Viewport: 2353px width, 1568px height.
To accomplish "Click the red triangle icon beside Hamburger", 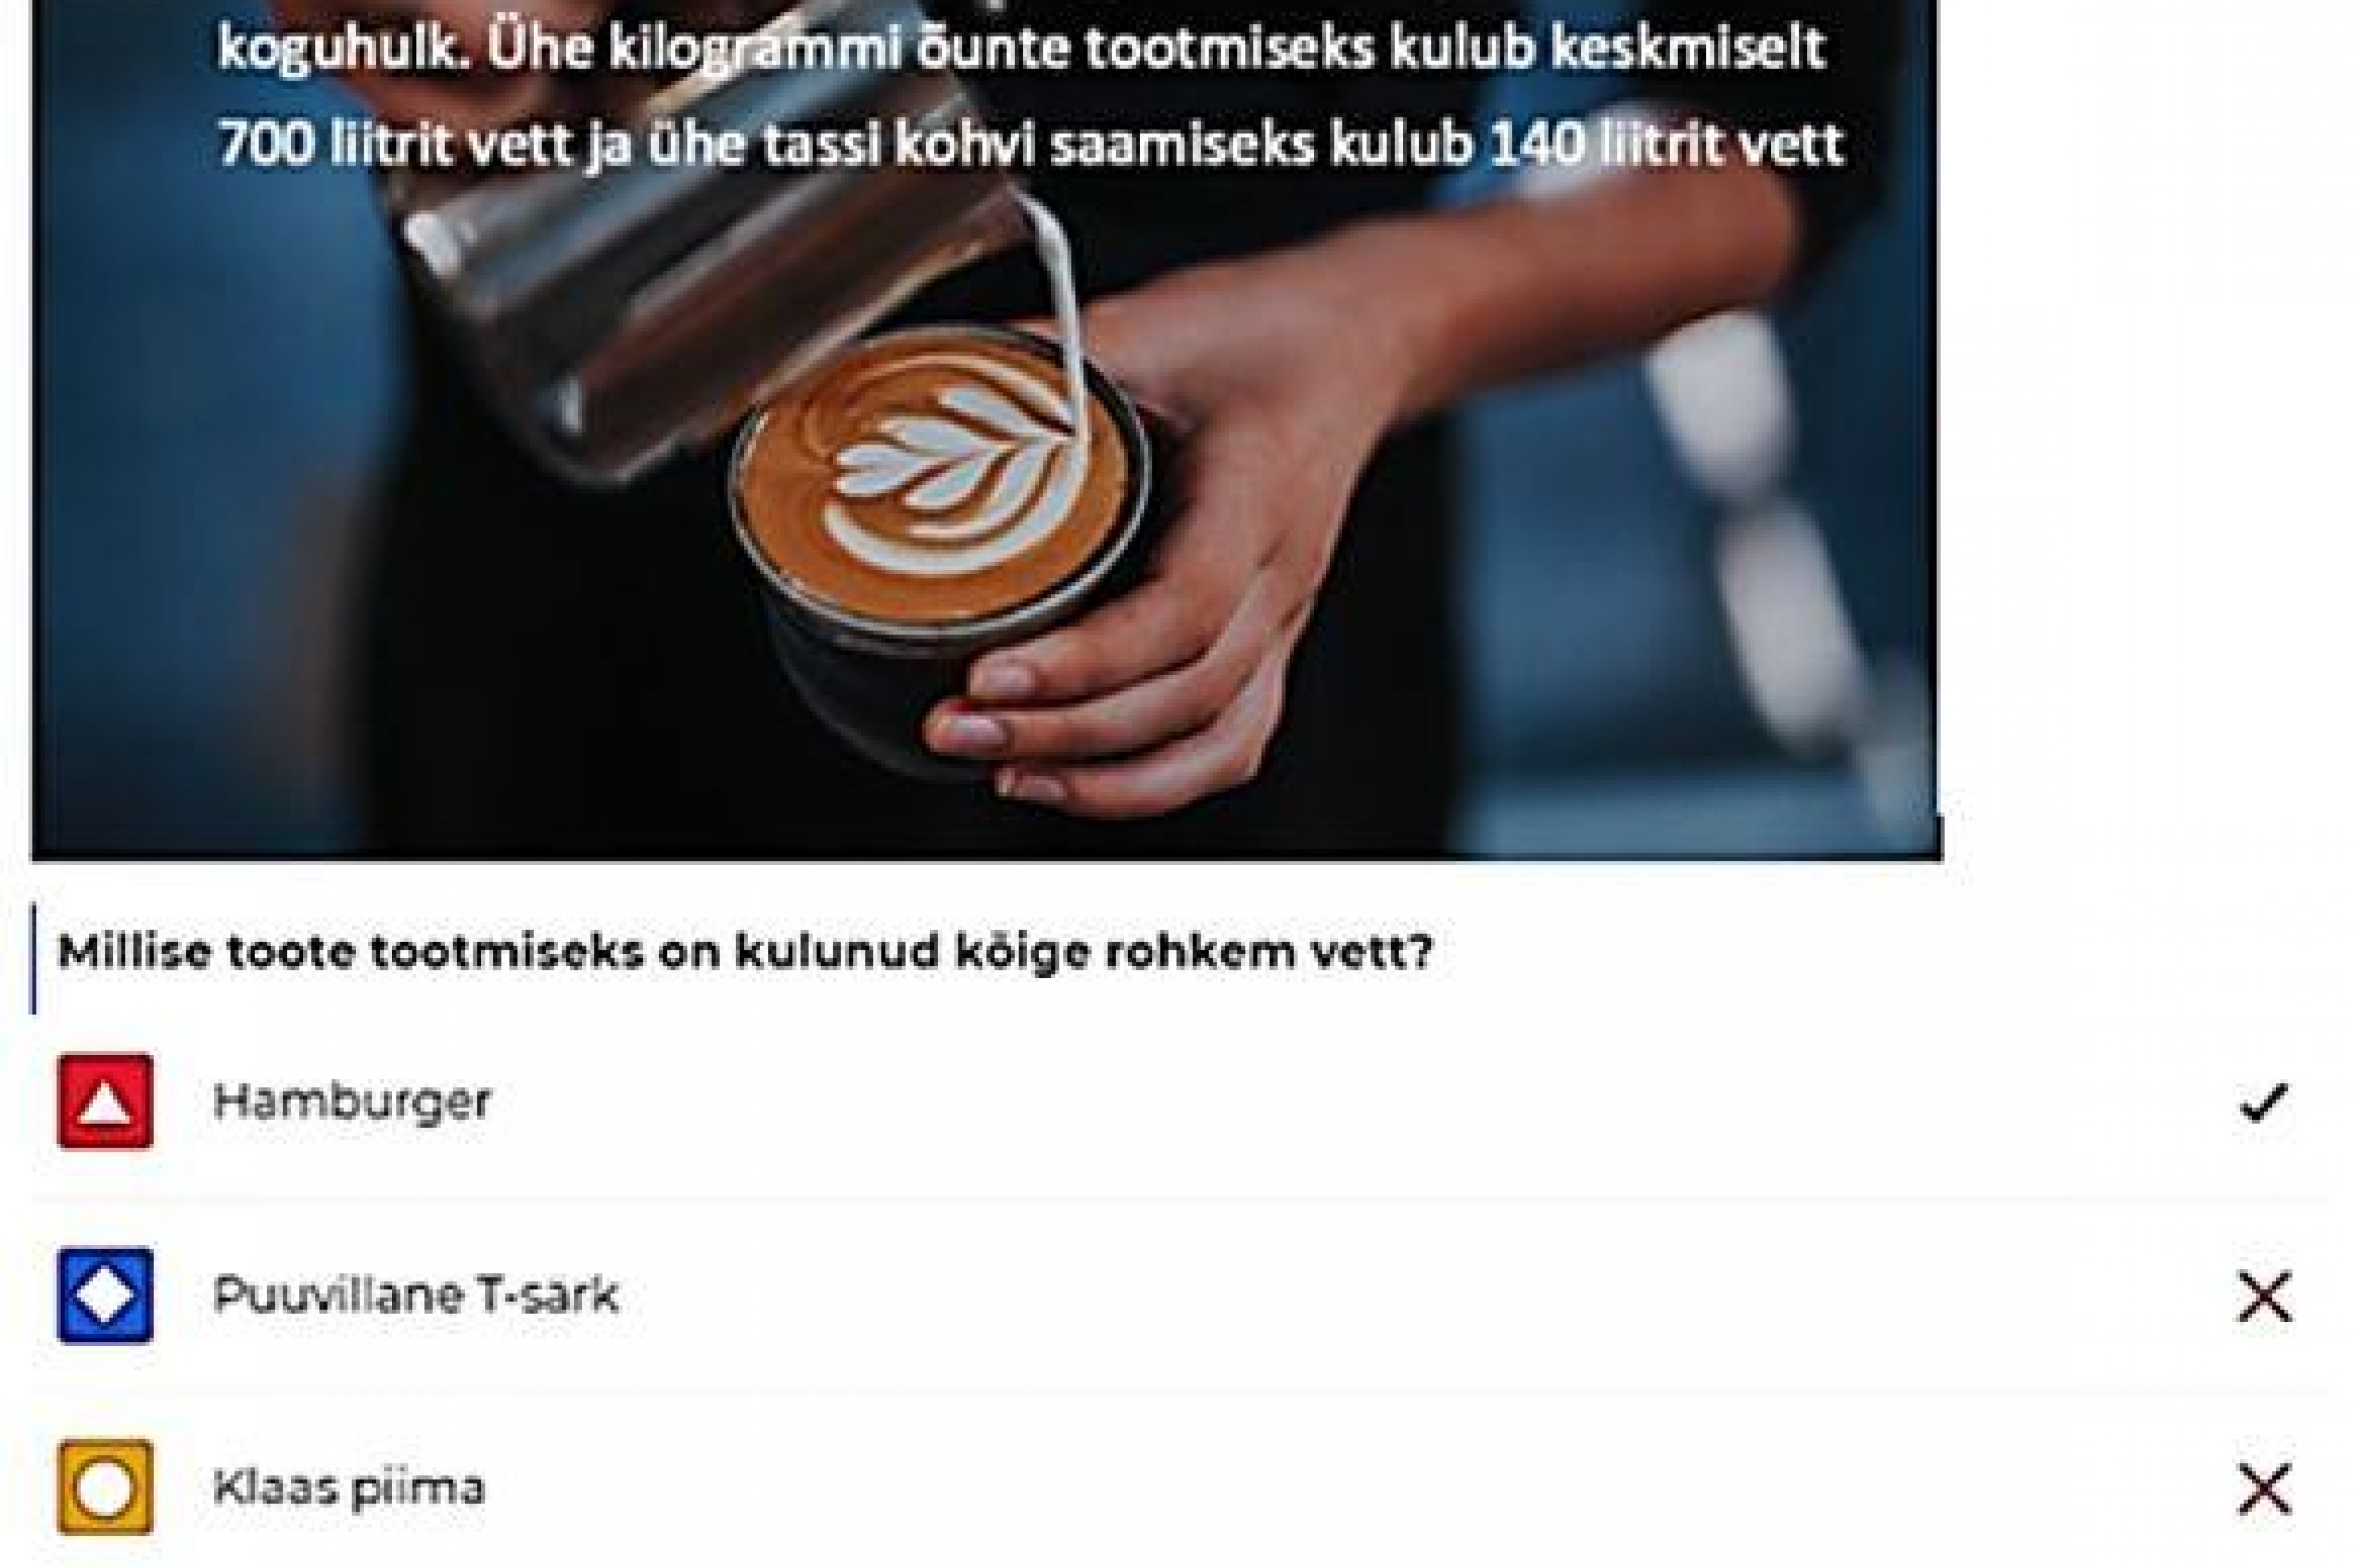I will [105, 1101].
